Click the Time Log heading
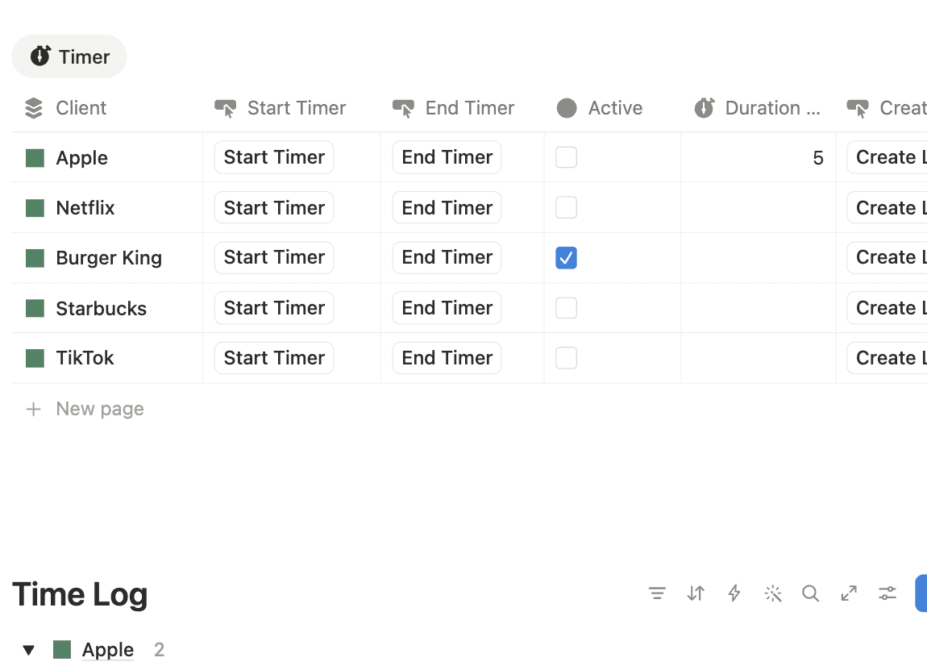The width and height of the screenshot is (927, 666). pos(80,594)
